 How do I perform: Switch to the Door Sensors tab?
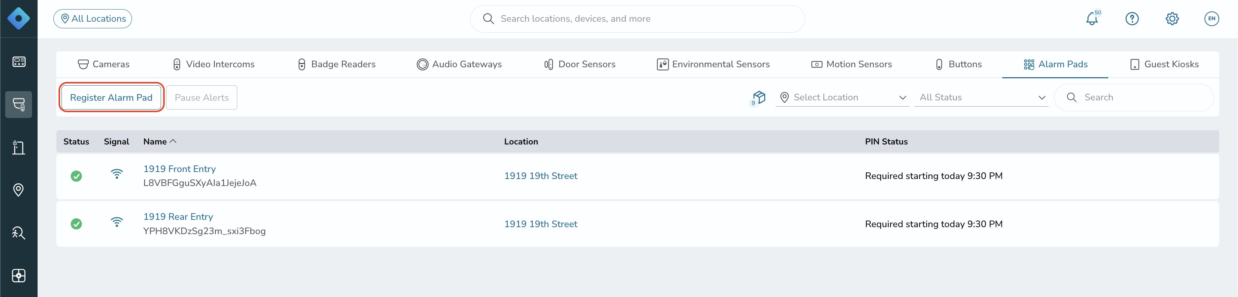point(580,64)
